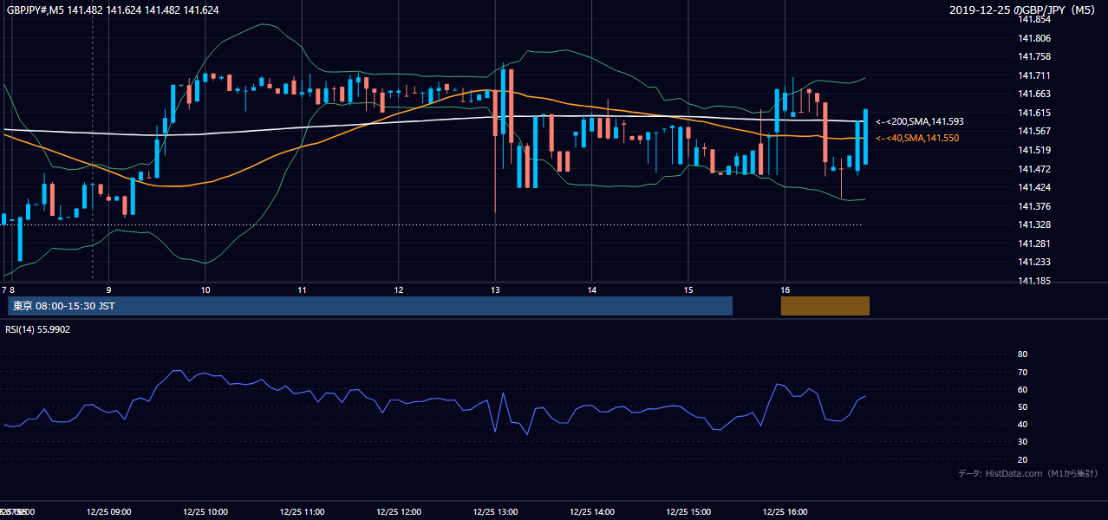Click price level 141.376 on the axis

pos(1034,206)
